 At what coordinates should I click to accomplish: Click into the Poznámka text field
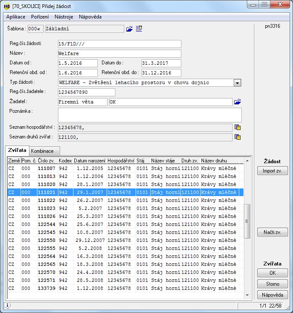pos(149,115)
